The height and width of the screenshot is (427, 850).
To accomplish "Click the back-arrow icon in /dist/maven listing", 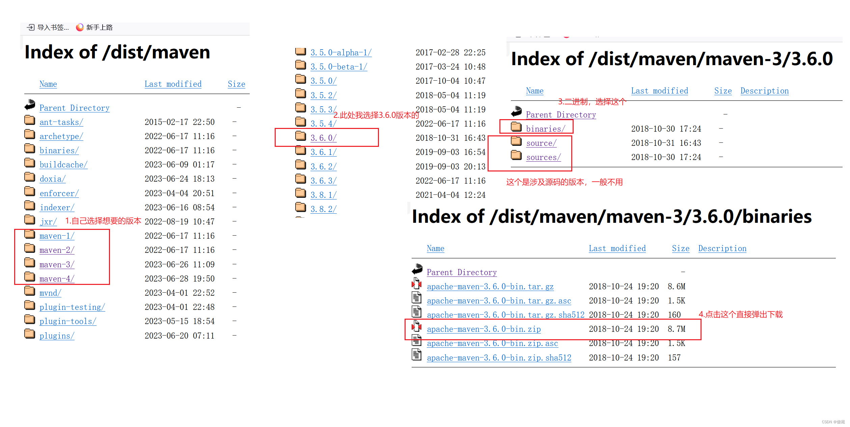I will click(x=30, y=105).
